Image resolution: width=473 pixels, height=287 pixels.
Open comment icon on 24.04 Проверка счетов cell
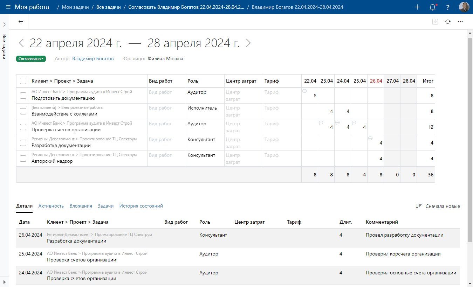coord(337,122)
